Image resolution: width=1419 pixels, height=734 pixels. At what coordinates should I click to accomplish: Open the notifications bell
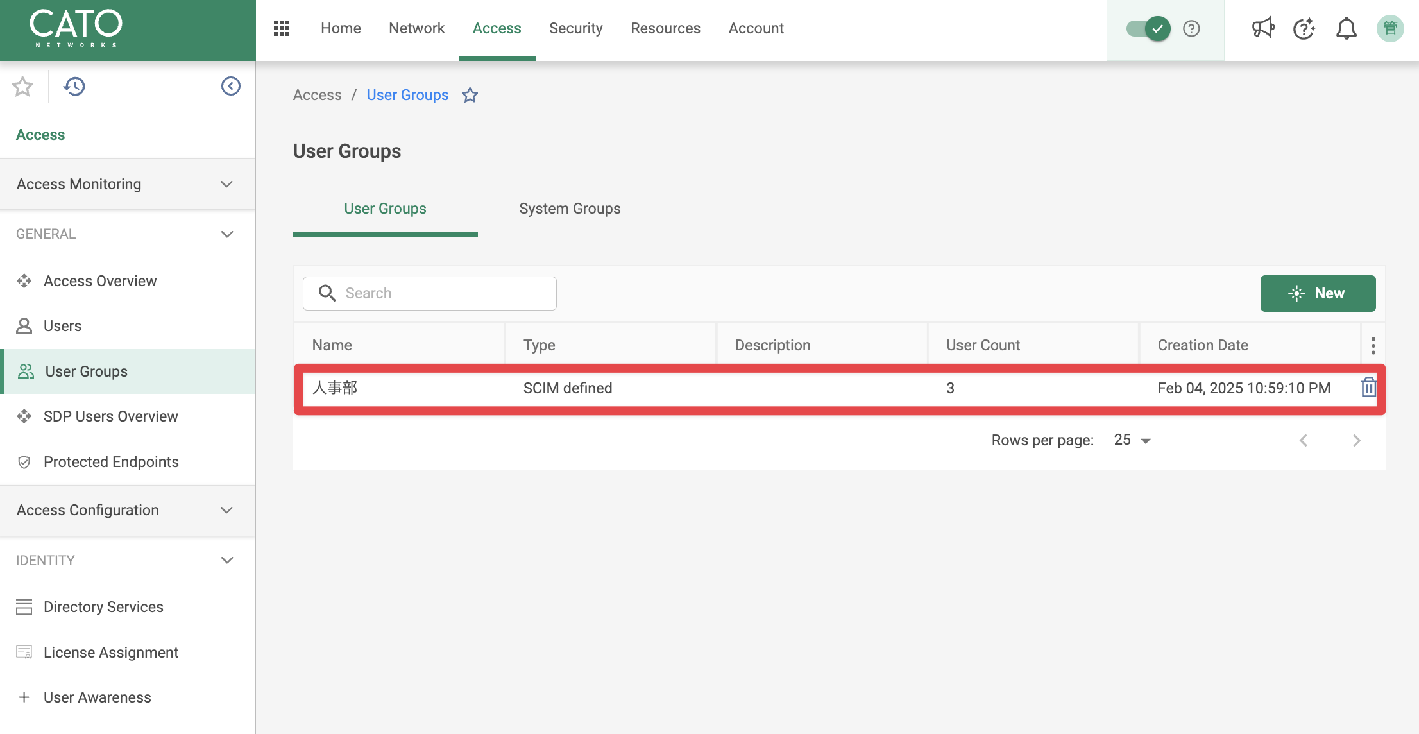click(1347, 28)
